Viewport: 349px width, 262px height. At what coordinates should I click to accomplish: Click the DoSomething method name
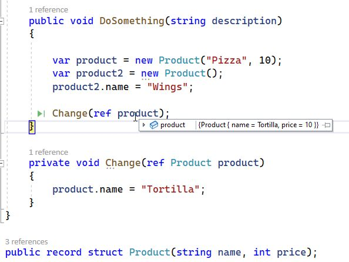[132, 21]
